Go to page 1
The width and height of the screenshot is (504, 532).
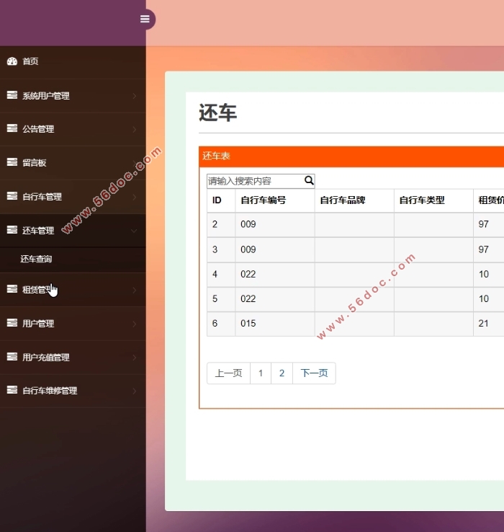[x=261, y=373]
